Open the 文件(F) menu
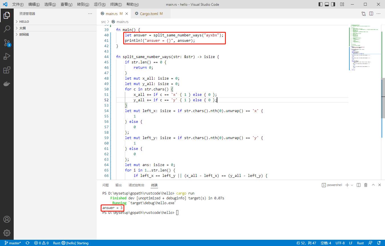385x246 pixels. click(x=18, y=5)
